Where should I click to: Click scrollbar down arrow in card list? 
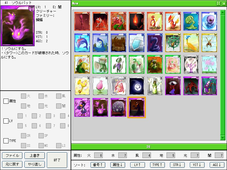223,137
